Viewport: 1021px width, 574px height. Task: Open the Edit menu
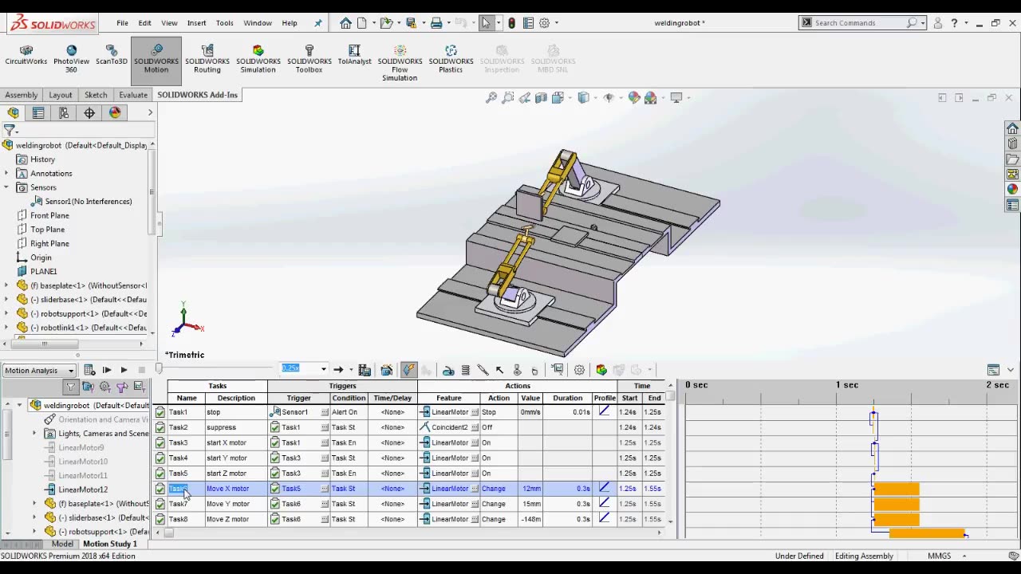click(144, 23)
